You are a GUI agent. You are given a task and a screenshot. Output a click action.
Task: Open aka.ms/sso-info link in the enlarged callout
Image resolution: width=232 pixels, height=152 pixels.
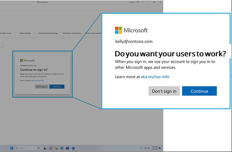click(155, 77)
